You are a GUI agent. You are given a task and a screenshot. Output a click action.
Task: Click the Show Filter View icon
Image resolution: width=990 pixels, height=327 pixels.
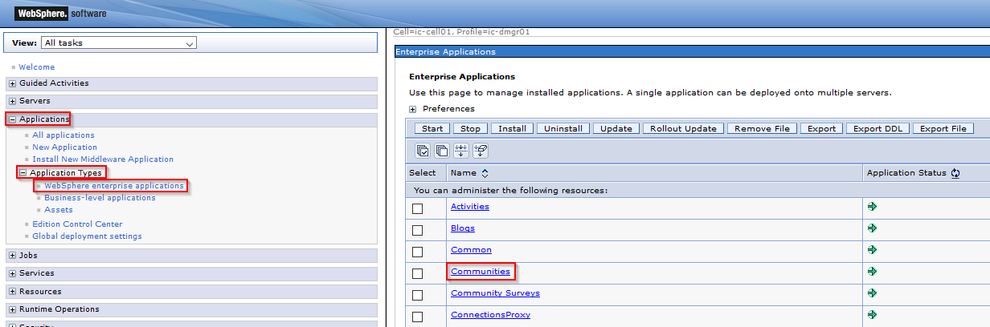[x=461, y=150]
